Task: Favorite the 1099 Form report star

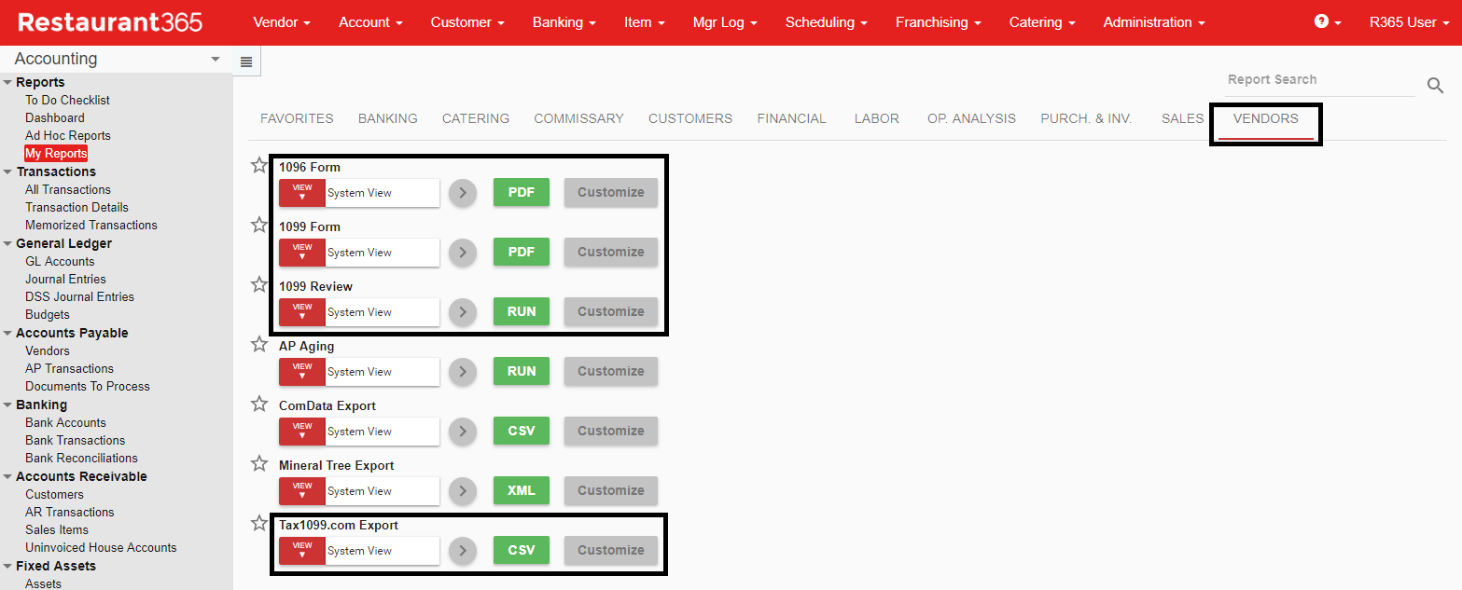Action: click(259, 225)
